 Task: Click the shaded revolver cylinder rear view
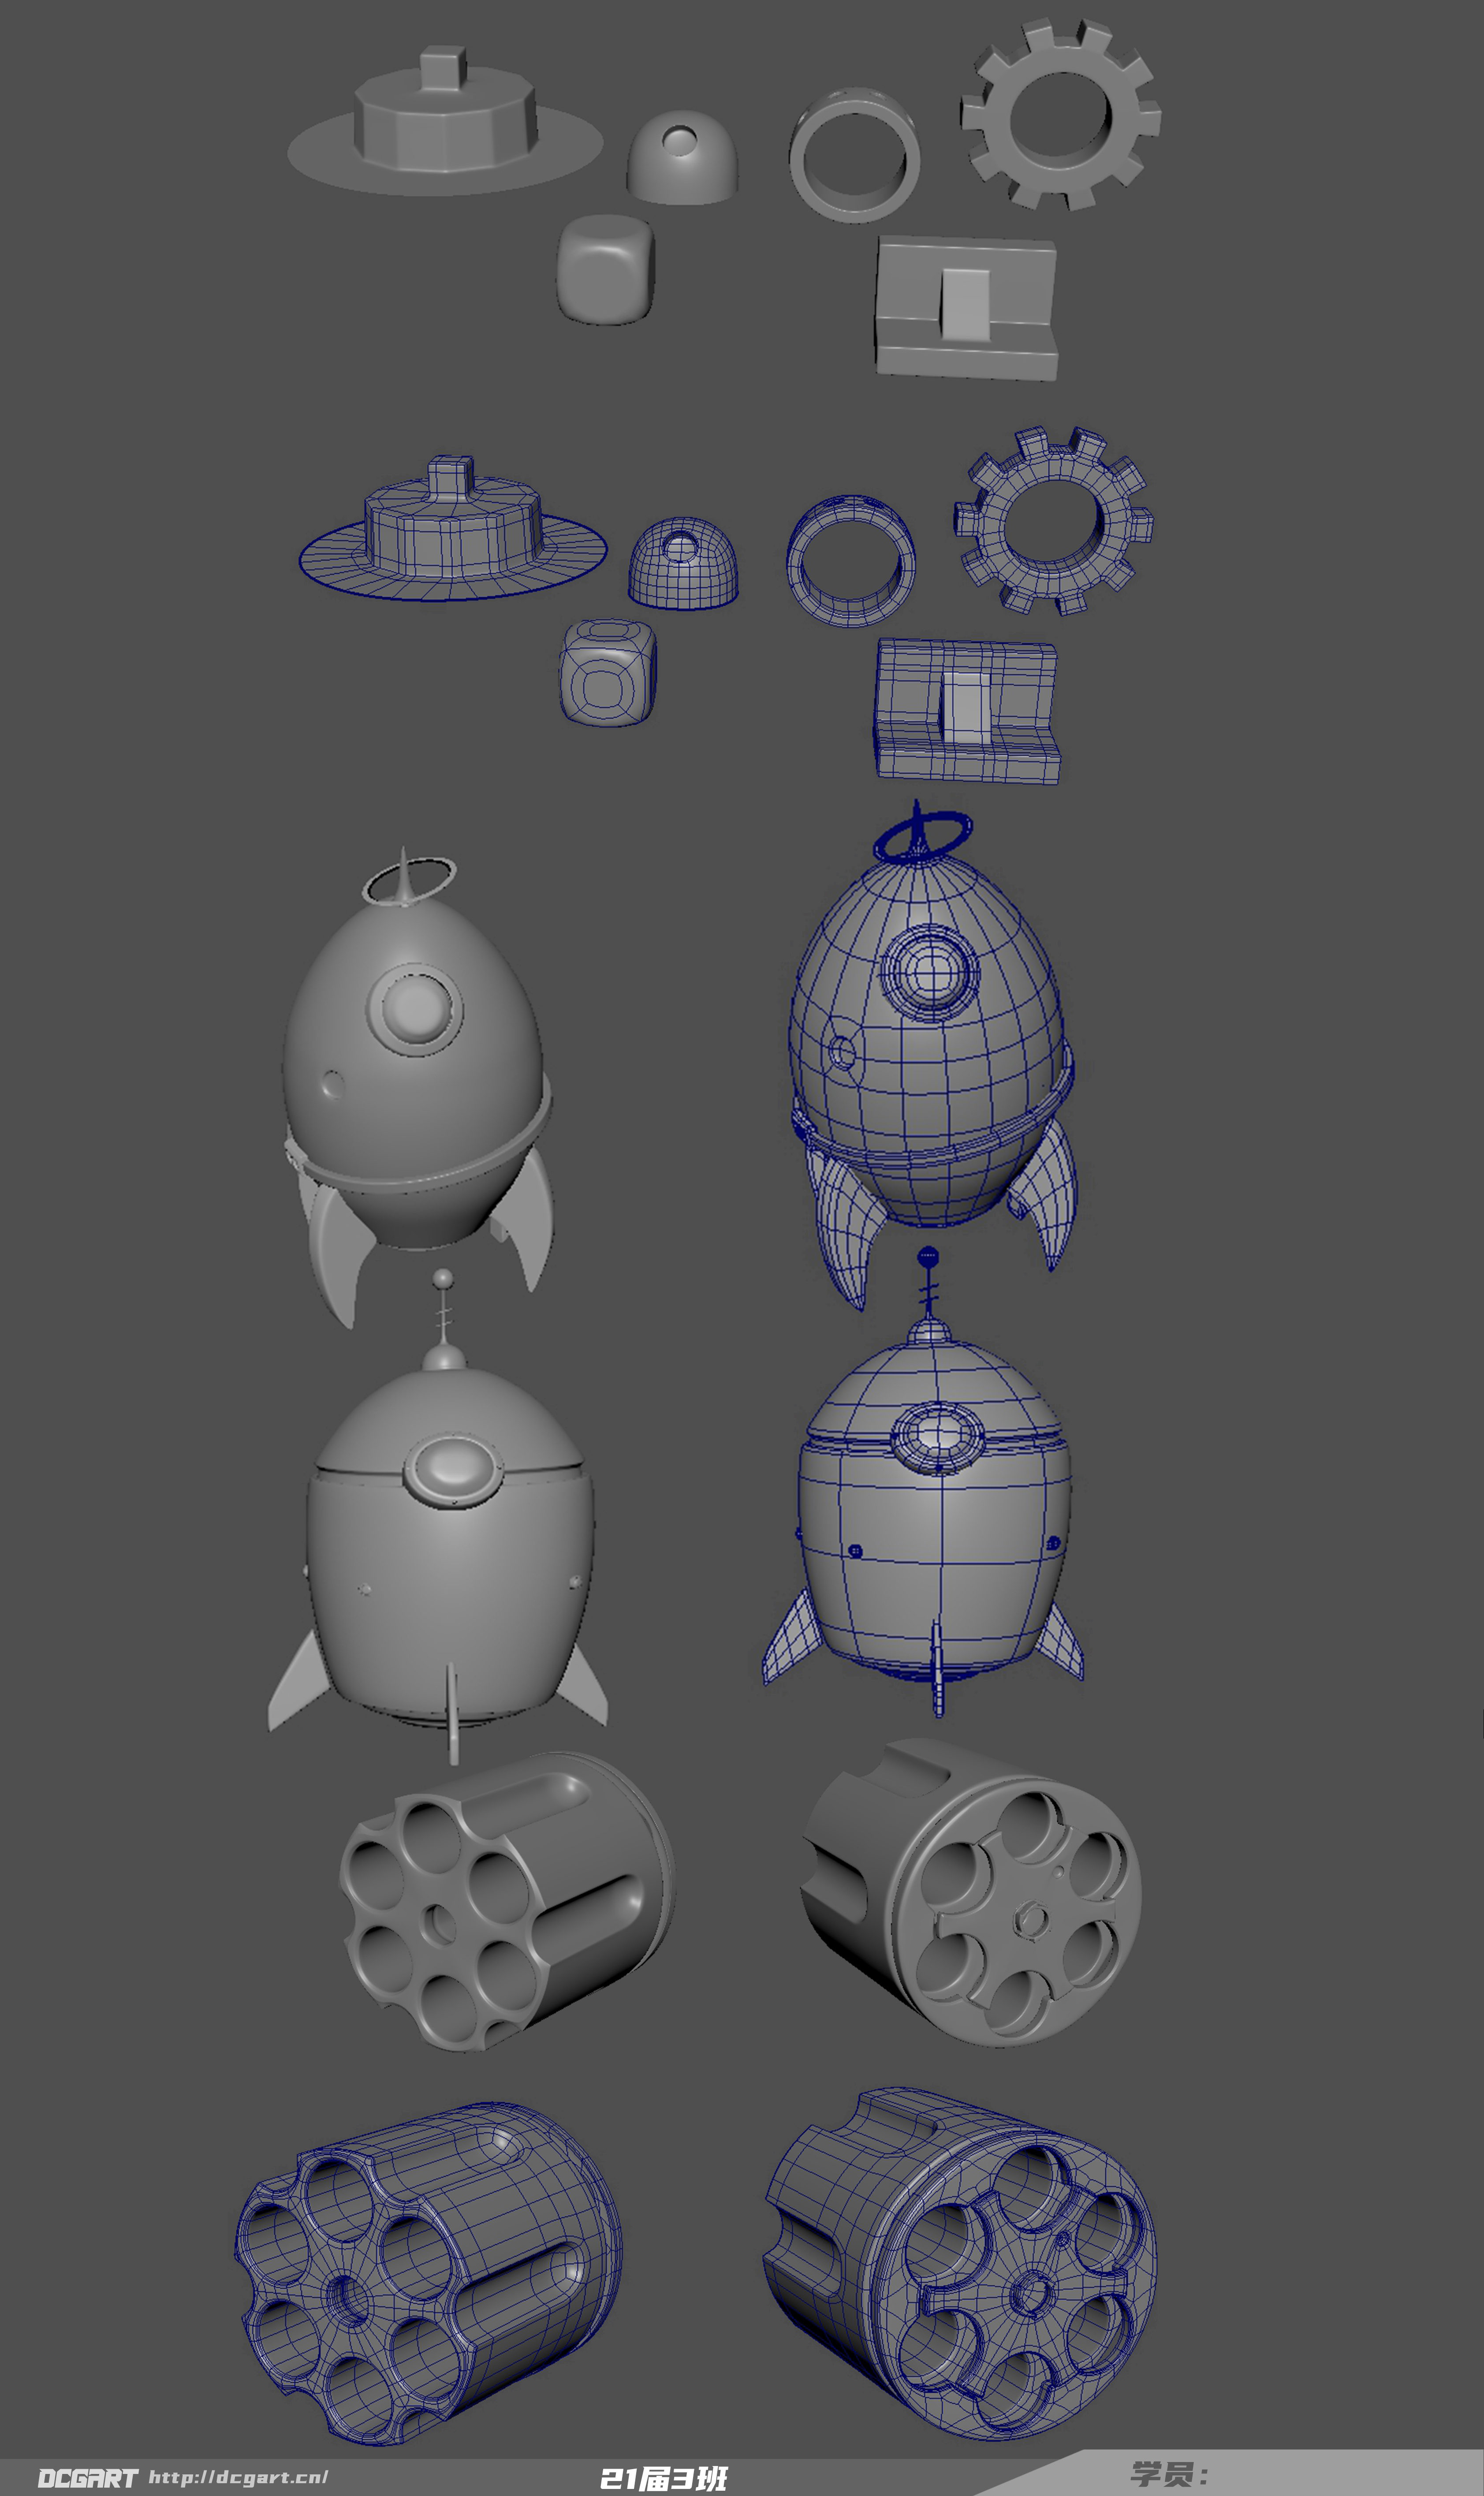coord(970,1893)
